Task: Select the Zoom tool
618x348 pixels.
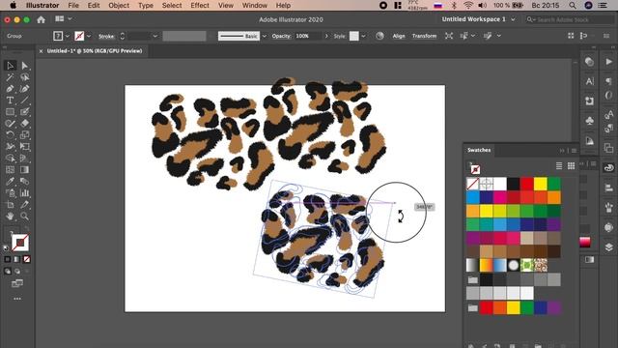Action: (24, 216)
